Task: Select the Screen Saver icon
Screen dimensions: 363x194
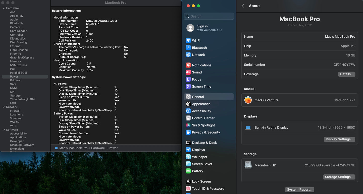Action: (x=188, y=164)
